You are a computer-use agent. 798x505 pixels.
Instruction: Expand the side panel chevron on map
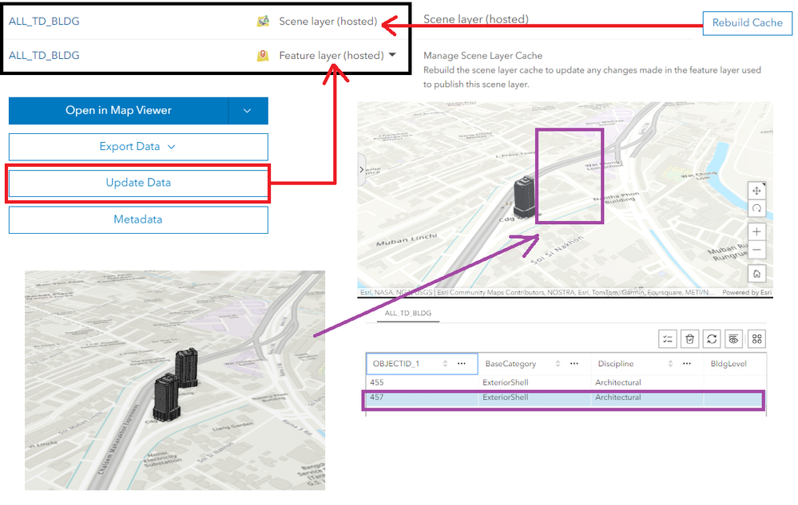[x=361, y=170]
